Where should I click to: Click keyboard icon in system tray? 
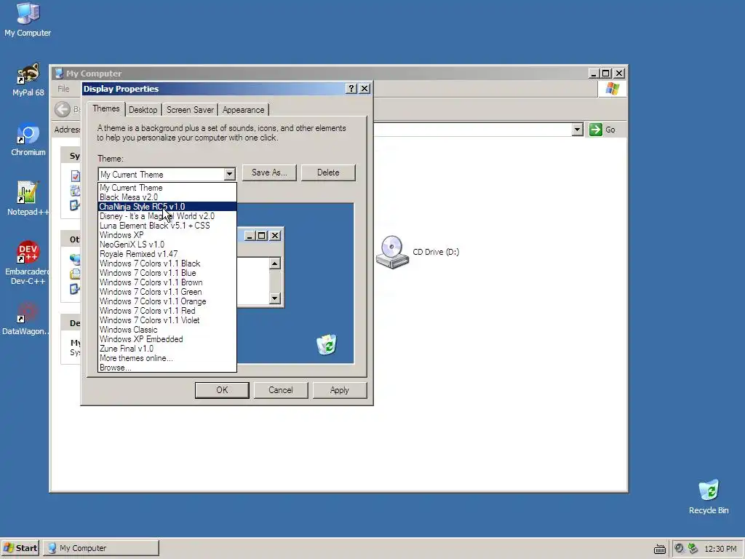659,549
